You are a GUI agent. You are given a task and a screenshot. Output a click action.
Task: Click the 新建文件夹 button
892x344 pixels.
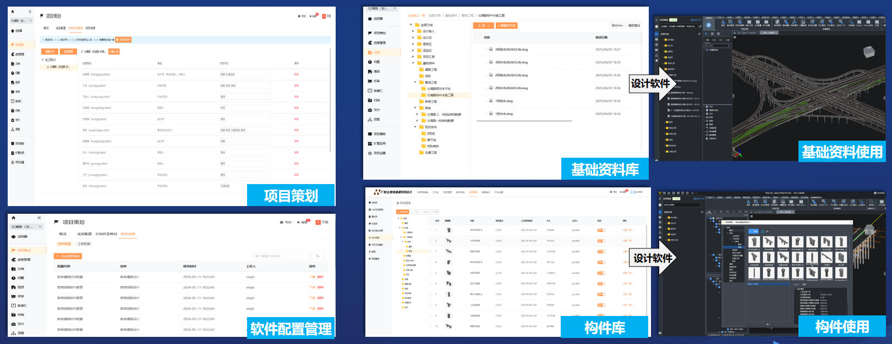click(x=506, y=25)
